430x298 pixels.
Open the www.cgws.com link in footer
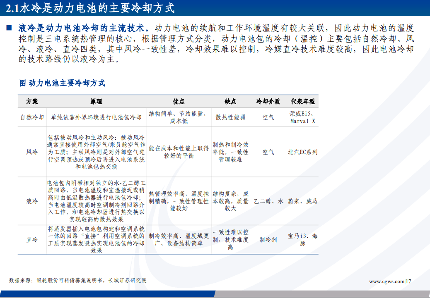[x=386, y=281]
